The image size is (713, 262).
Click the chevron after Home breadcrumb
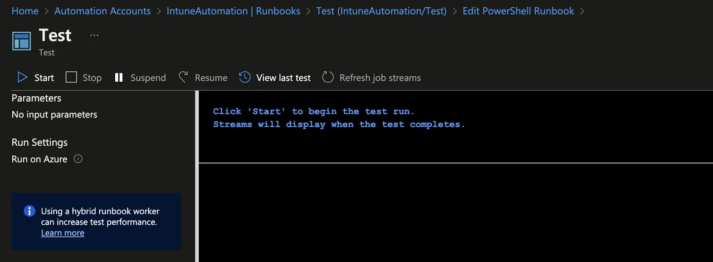[x=47, y=11]
